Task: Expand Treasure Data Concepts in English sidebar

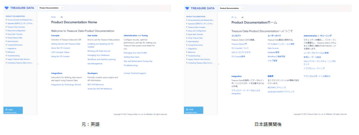Action: (15, 27)
